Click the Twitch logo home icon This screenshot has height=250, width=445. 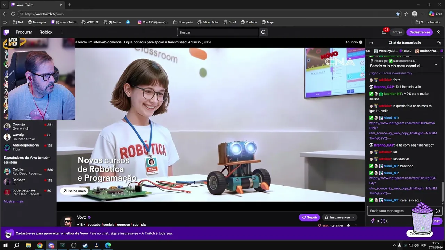point(7,32)
